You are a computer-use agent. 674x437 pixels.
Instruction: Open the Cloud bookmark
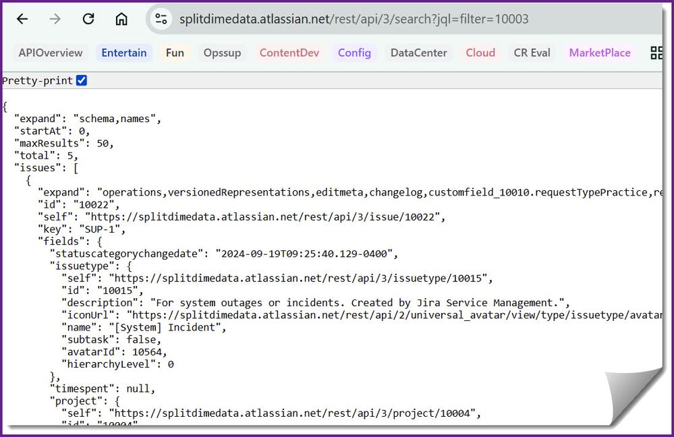click(480, 53)
